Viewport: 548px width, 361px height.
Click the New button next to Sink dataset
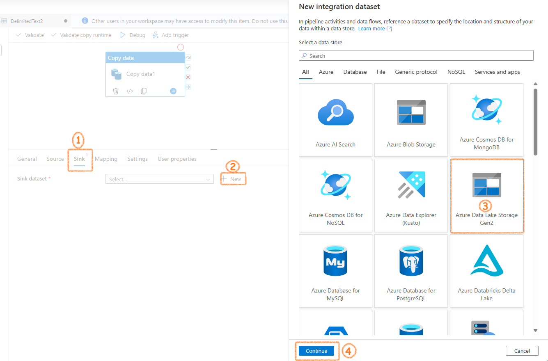(232, 179)
